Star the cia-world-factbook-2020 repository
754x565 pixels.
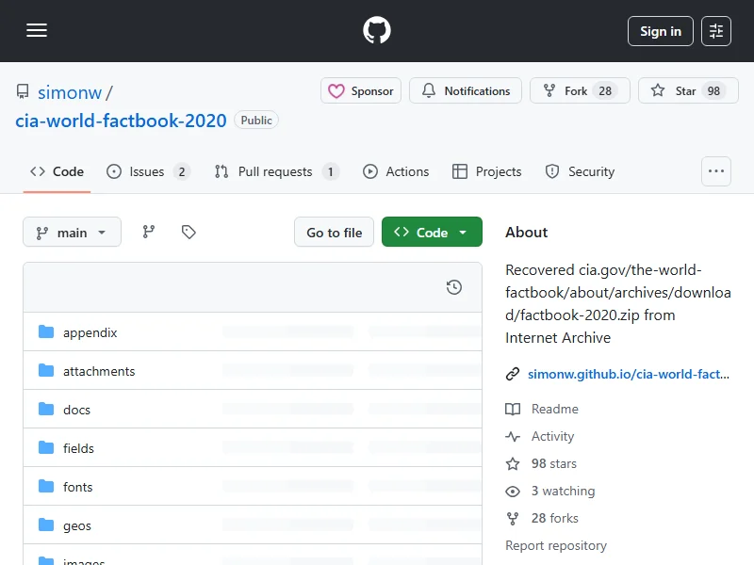point(686,91)
